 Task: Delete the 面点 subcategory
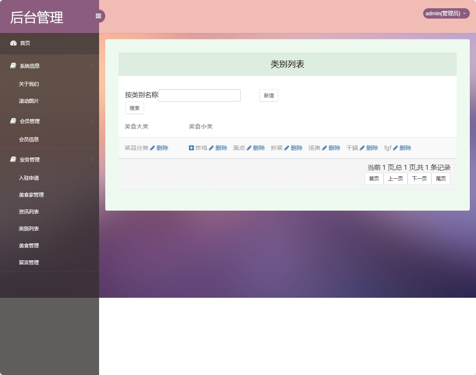(259, 148)
